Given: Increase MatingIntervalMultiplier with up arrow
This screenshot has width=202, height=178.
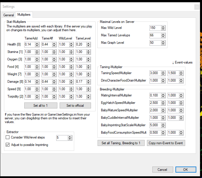Looking at the screenshot, I should pyautogui.click(x=163, y=94).
